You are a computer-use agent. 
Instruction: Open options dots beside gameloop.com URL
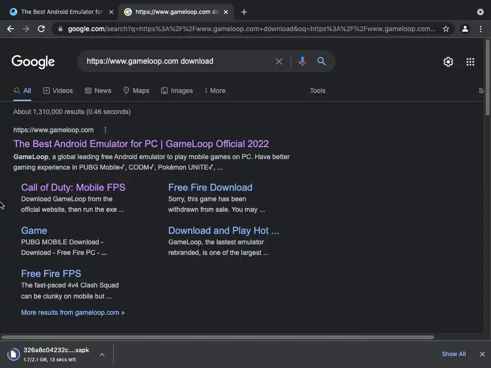105,130
